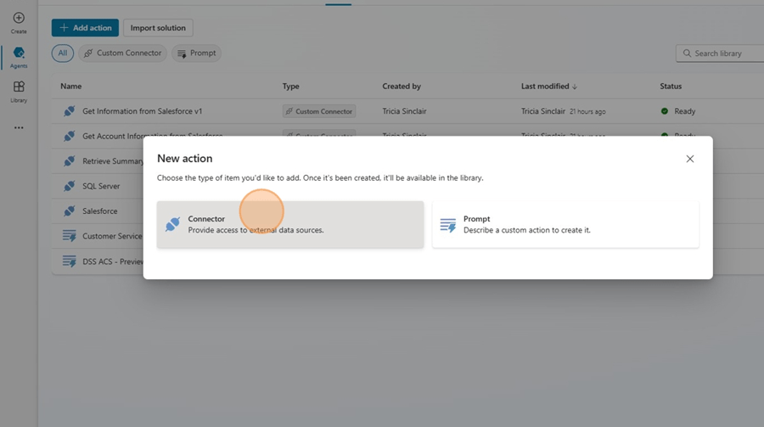Open the Create section in sidebar

19,22
